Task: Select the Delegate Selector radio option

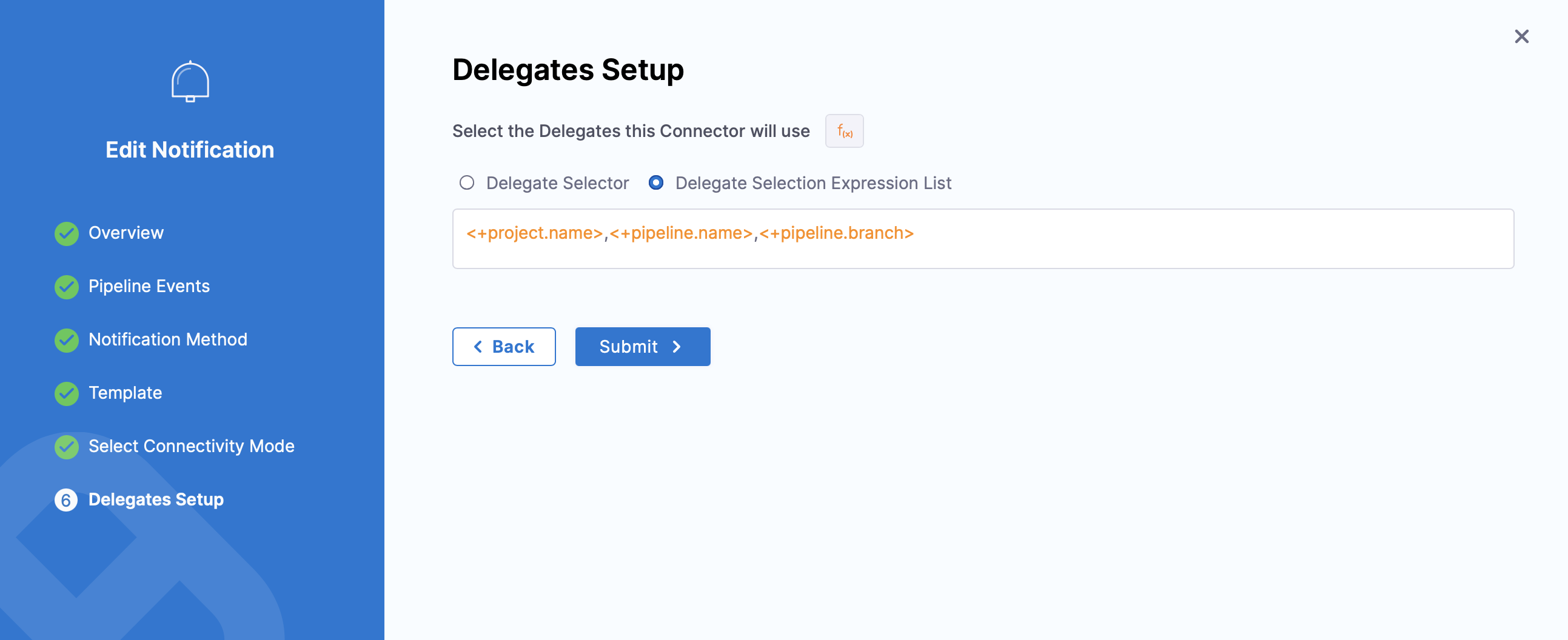Action: [467, 183]
